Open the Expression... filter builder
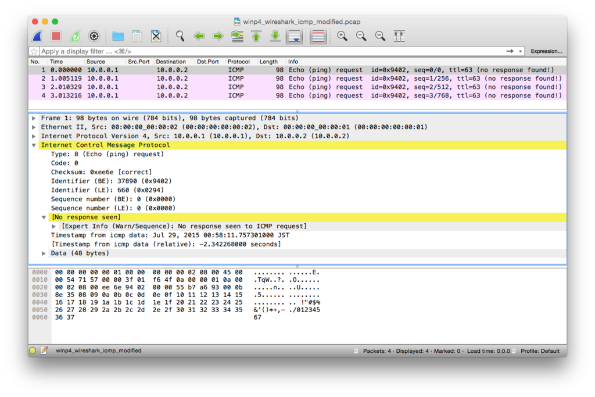 [546, 51]
